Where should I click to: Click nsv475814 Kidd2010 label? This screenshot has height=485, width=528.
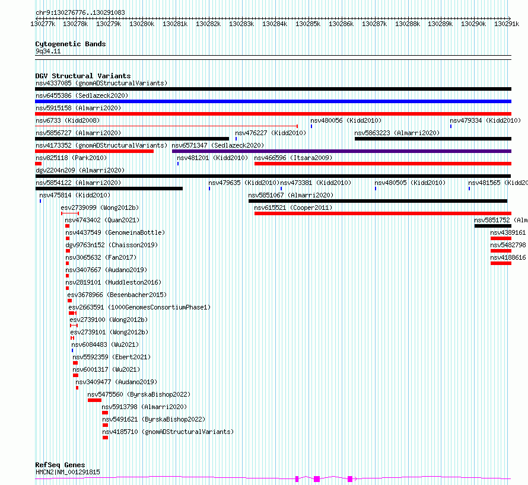[75, 195]
